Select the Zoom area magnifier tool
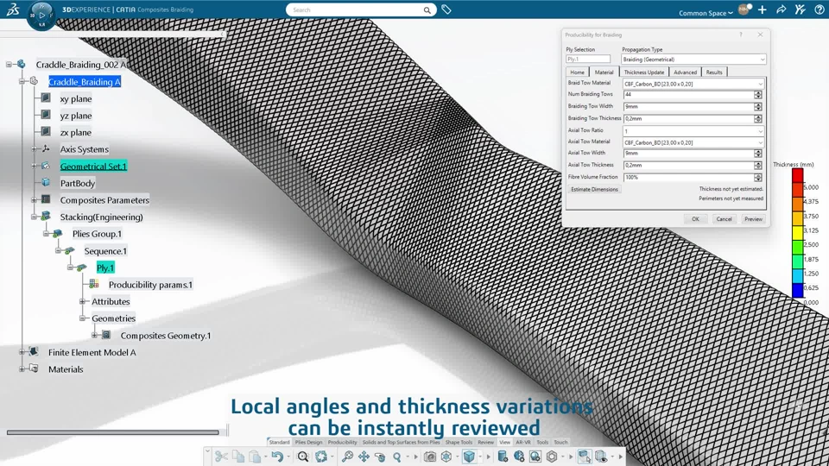This screenshot has width=829, height=466. [347, 456]
